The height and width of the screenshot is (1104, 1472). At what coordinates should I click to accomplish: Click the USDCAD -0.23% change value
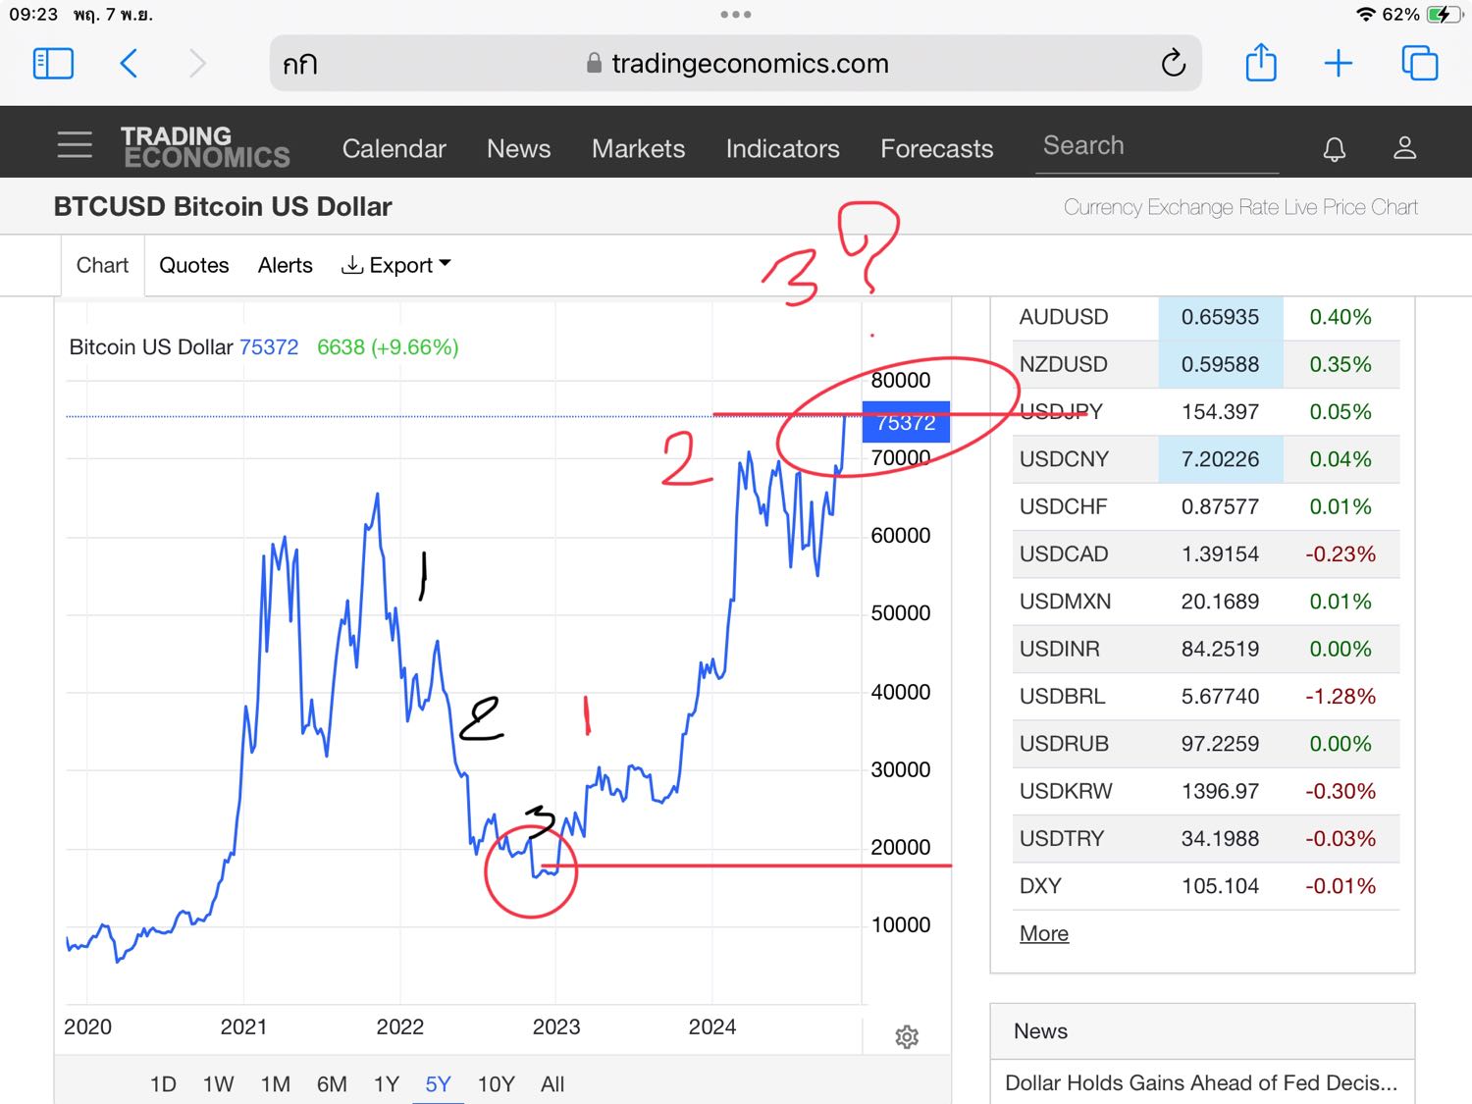pos(1341,553)
